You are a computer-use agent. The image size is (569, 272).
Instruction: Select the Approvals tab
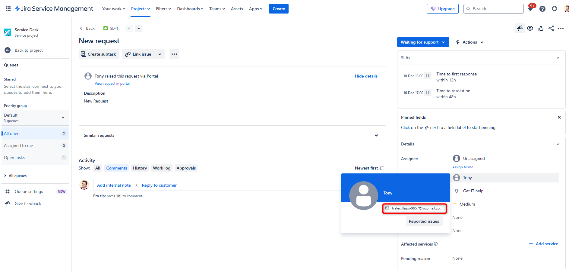tap(186, 168)
